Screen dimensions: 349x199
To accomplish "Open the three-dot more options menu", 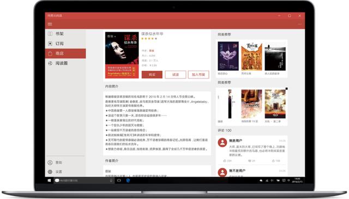I will [299, 24].
